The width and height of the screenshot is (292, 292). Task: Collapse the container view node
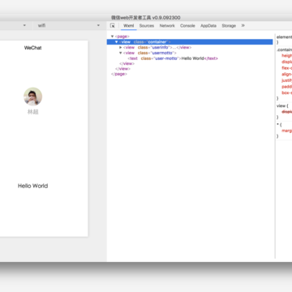117,42
